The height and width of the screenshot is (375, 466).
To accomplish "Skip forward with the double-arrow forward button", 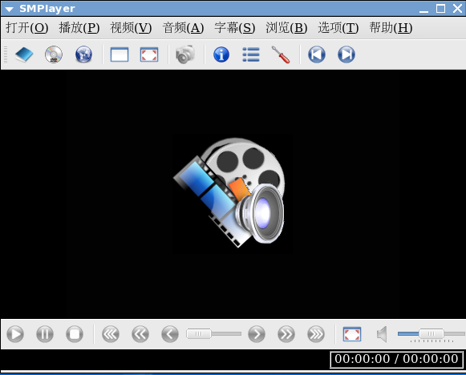I will tap(286, 334).
